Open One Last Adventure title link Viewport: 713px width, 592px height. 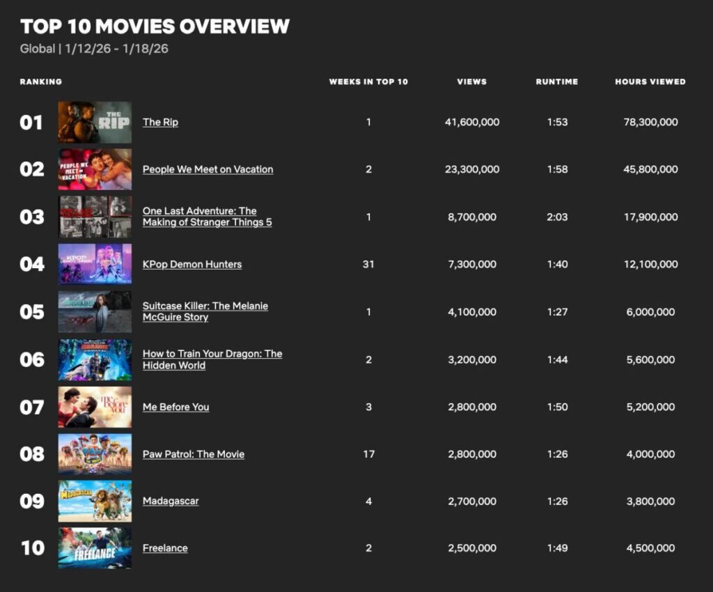click(207, 217)
